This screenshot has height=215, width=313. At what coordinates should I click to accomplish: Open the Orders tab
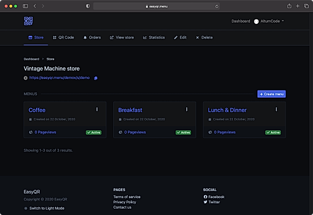[92, 37]
